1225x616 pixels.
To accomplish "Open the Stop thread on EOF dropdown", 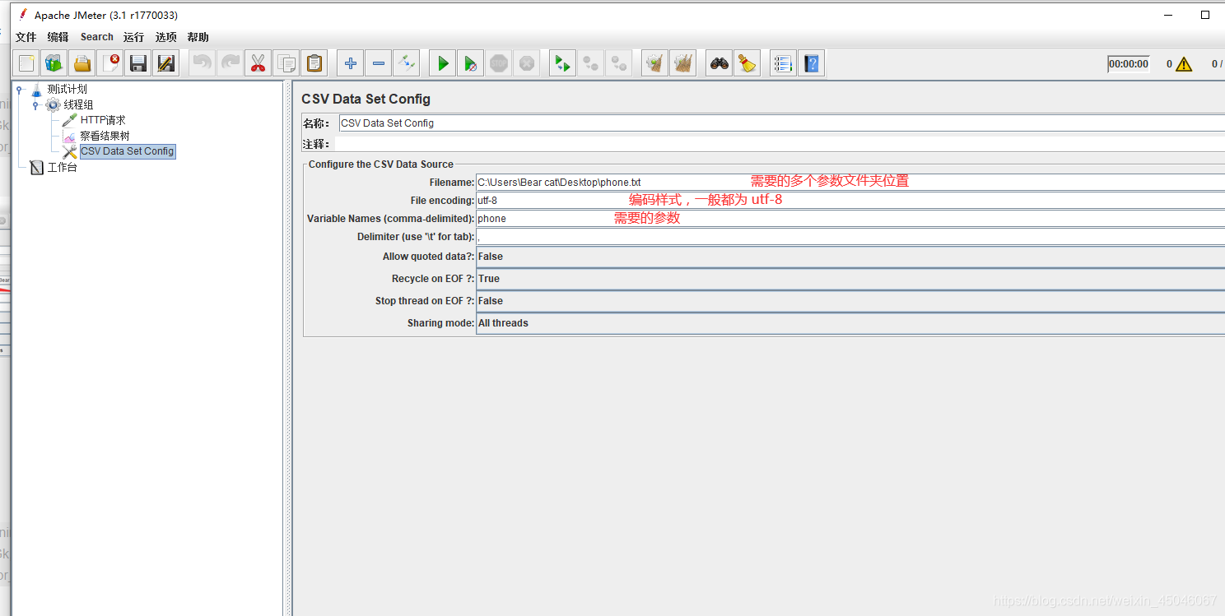I will (x=850, y=301).
